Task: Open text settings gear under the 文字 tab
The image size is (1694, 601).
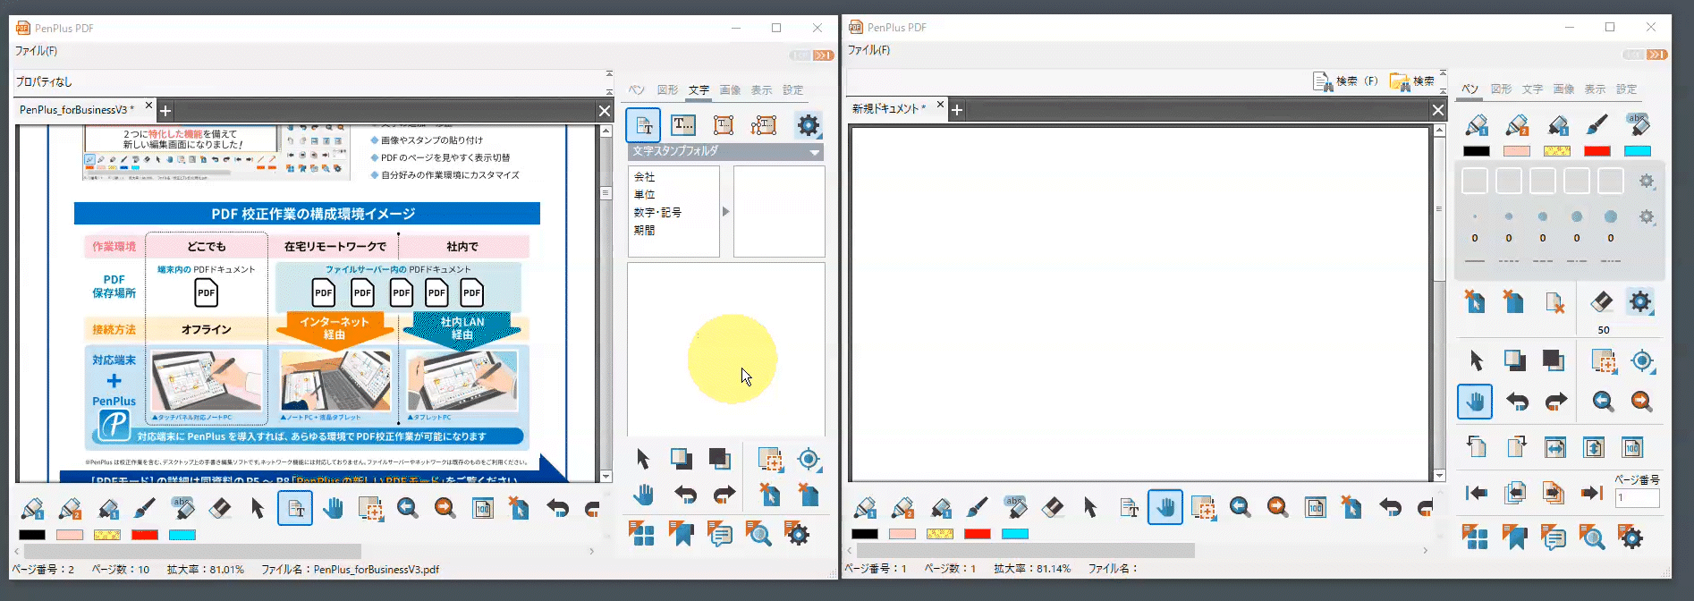Action: click(808, 125)
